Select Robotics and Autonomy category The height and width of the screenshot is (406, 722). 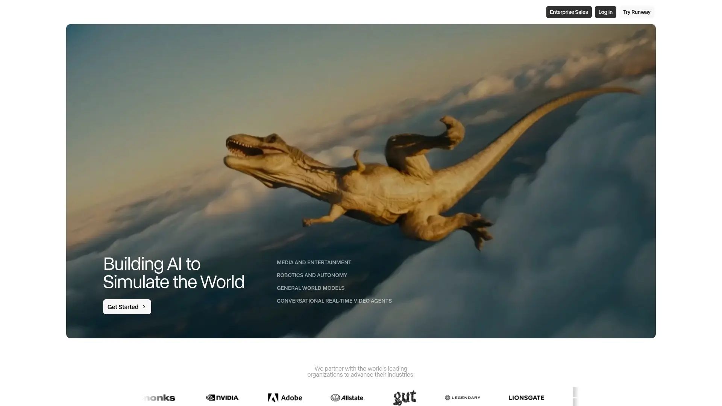(x=312, y=275)
